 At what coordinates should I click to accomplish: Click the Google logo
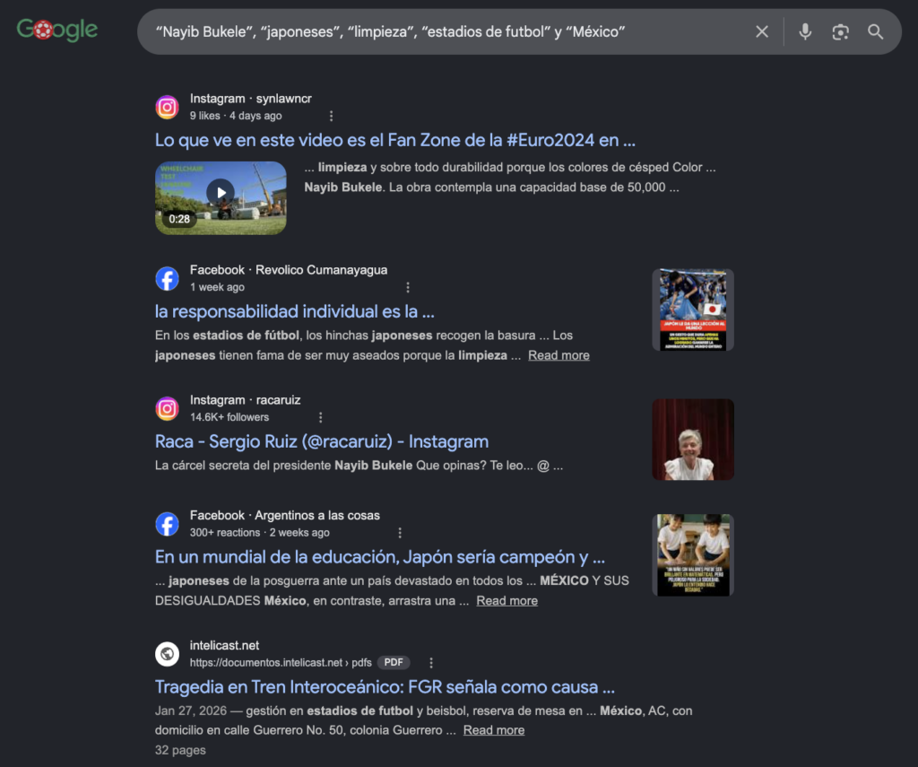point(56,30)
